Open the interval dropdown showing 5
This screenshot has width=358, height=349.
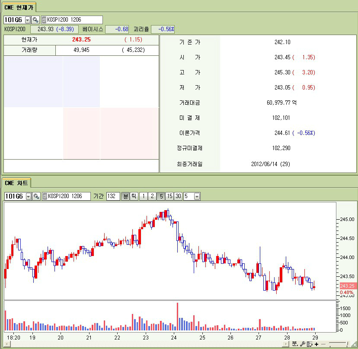197,196
